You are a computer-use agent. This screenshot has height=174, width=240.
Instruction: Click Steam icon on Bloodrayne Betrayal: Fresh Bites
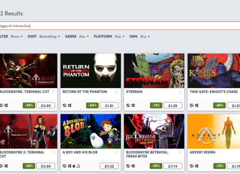tap(128, 166)
